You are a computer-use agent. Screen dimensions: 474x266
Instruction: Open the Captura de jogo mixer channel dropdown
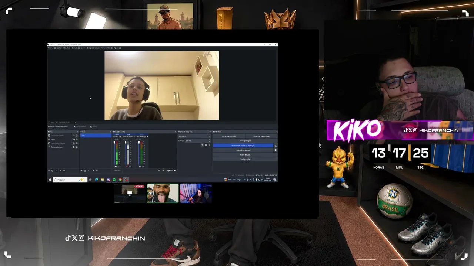pos(147,137)
